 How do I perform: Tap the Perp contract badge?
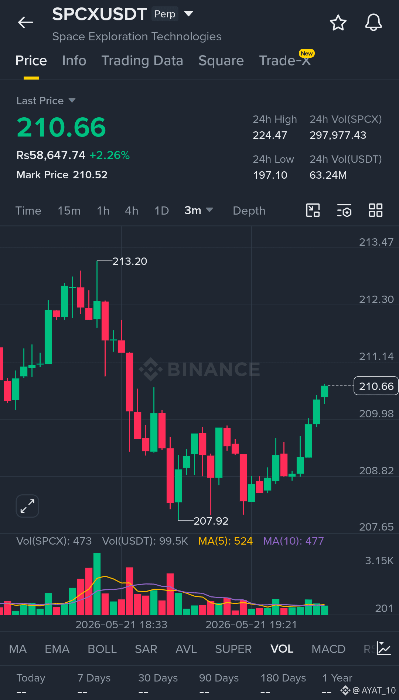tap(165, 14)
